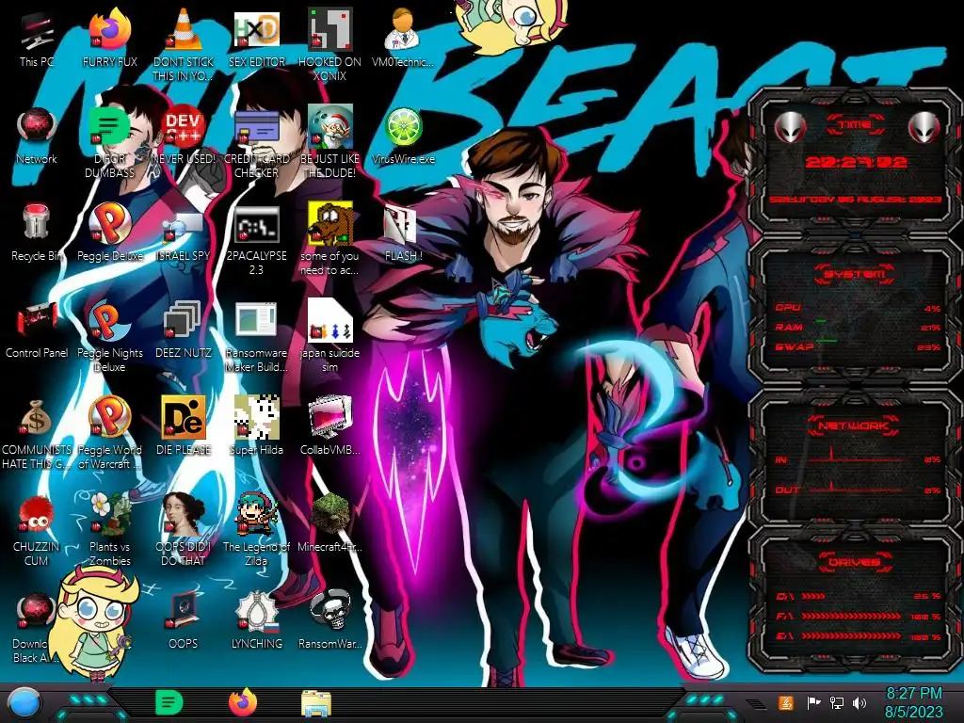Click the SWAP usage readout
The width and height of the screenshot is (964, 723).
[858, 347]
